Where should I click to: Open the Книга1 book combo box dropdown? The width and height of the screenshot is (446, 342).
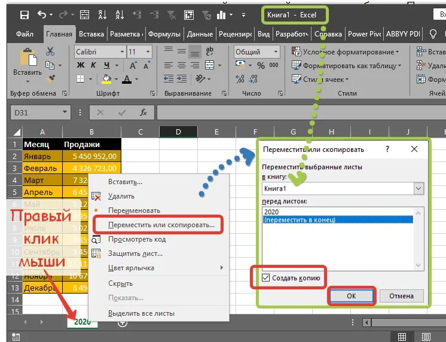tap(418, 188)
